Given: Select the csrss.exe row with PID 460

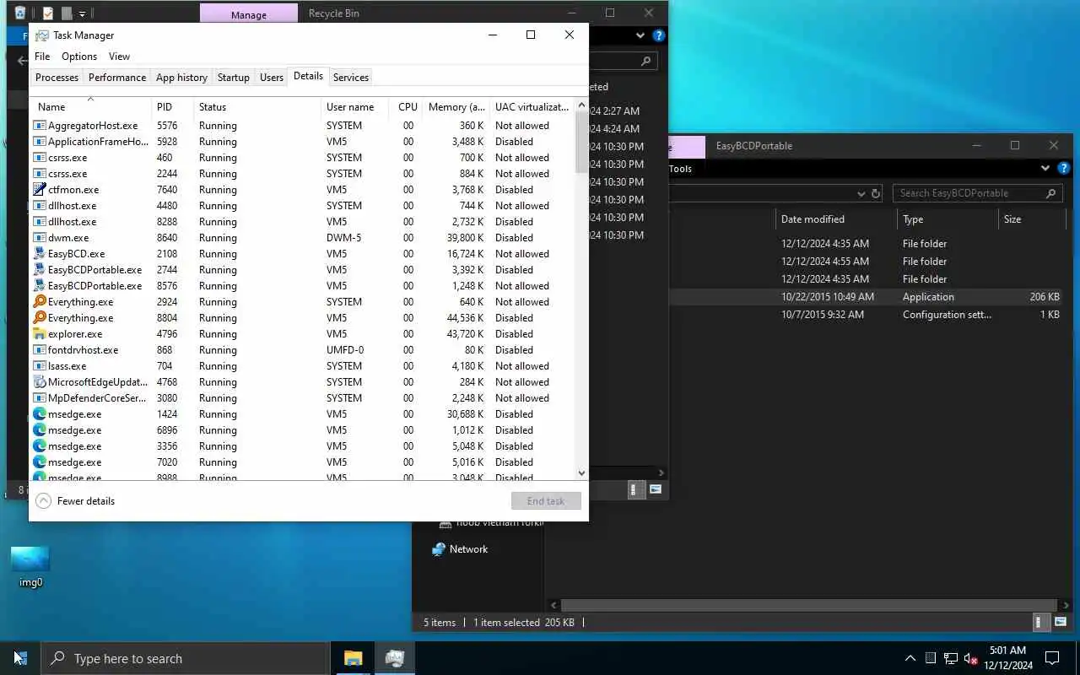Looking at the screenshot, I should pyautogui.click(x=302, y=158).
